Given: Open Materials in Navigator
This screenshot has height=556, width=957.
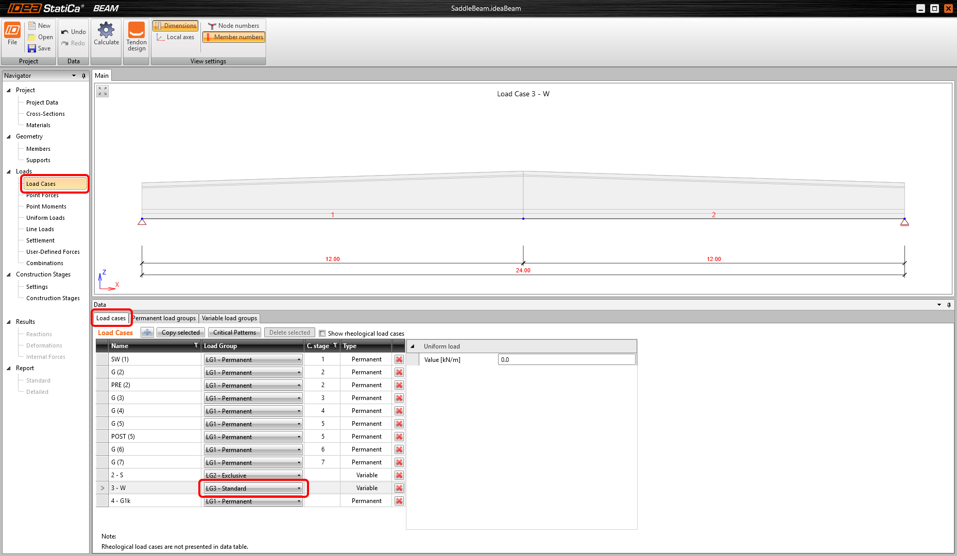Looking at the screenshot, I should (38, 125).
